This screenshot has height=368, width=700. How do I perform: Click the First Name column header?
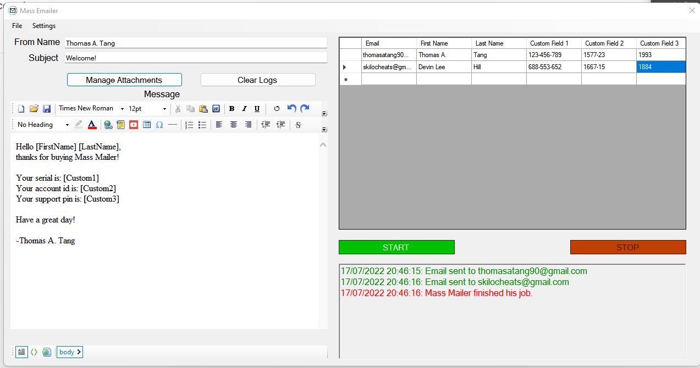coord(444,43)
